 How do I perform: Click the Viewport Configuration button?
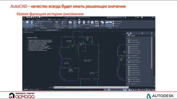pos(57,24)
